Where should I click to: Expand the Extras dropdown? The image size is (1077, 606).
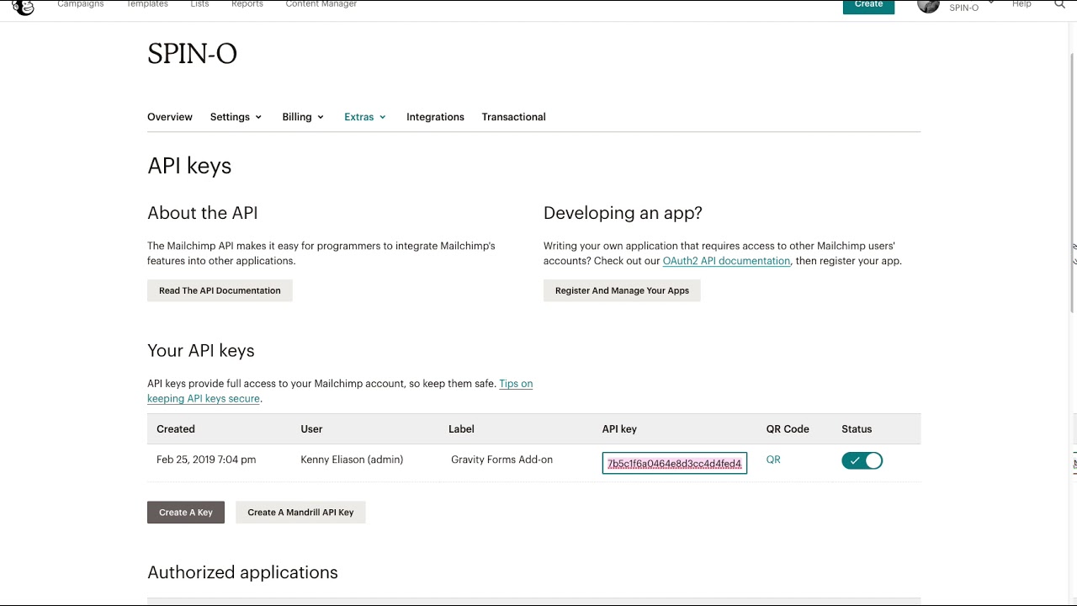pyautogui.click(x=365, y=117)
